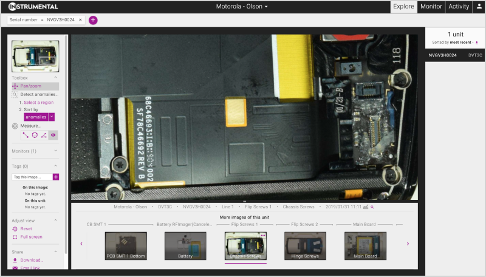
Task: Collapse the Toolbox section
Action: click(x=56, y=78)
